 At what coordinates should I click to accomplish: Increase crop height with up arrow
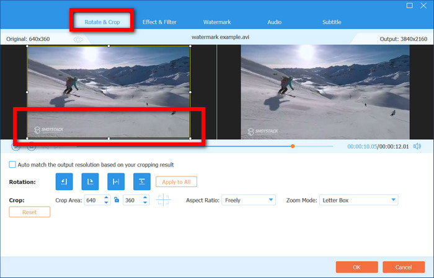[145, 198]
